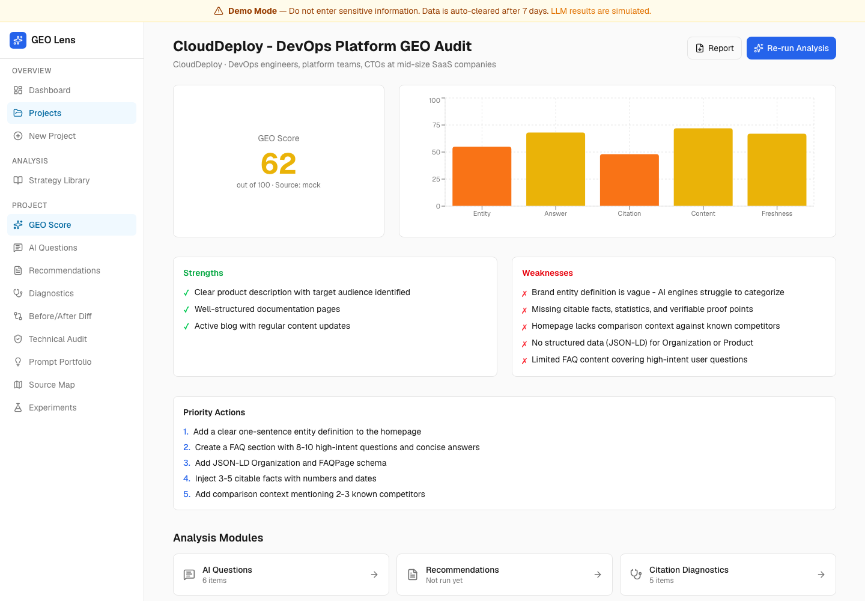Click the page title CloudDeploy GEO Audit
The image size is (865, 601).
click(322, 46)
